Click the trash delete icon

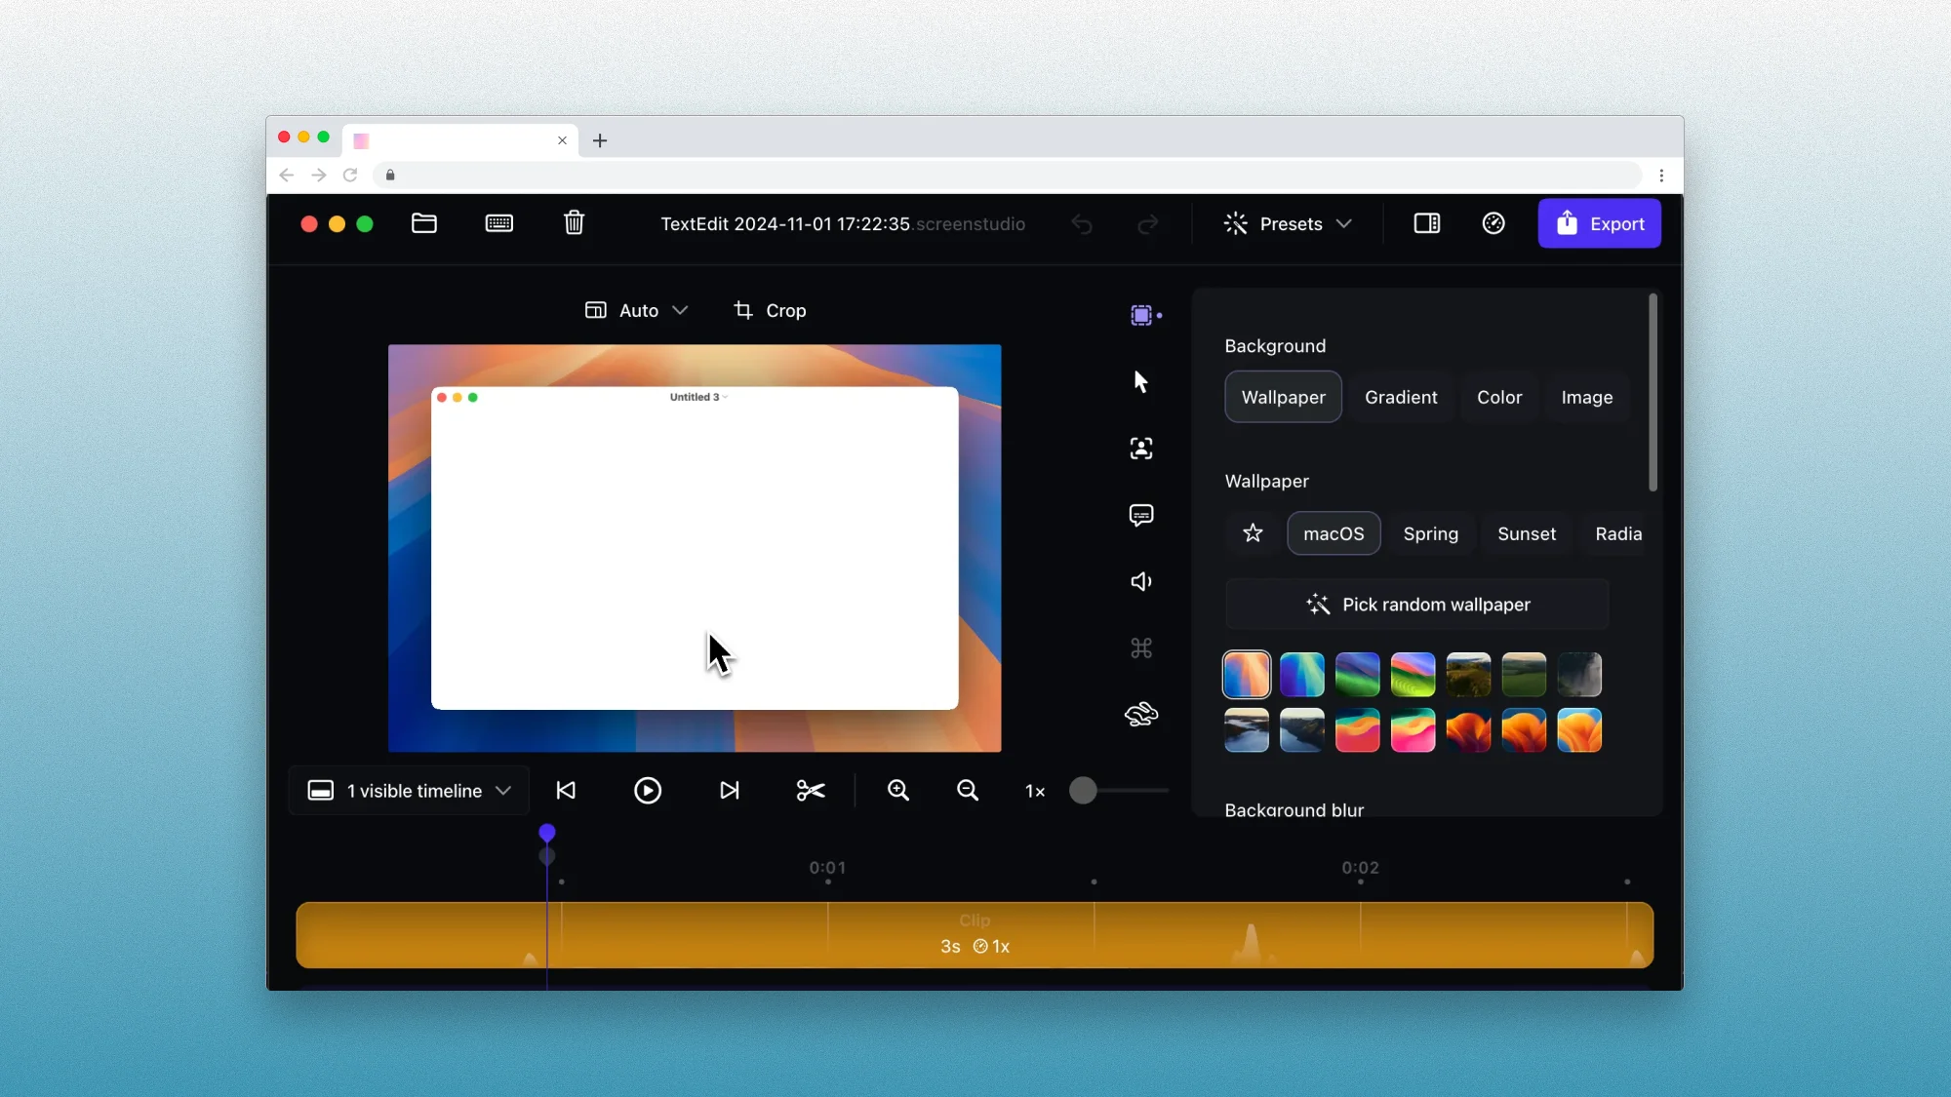click(x=574, y=223)
